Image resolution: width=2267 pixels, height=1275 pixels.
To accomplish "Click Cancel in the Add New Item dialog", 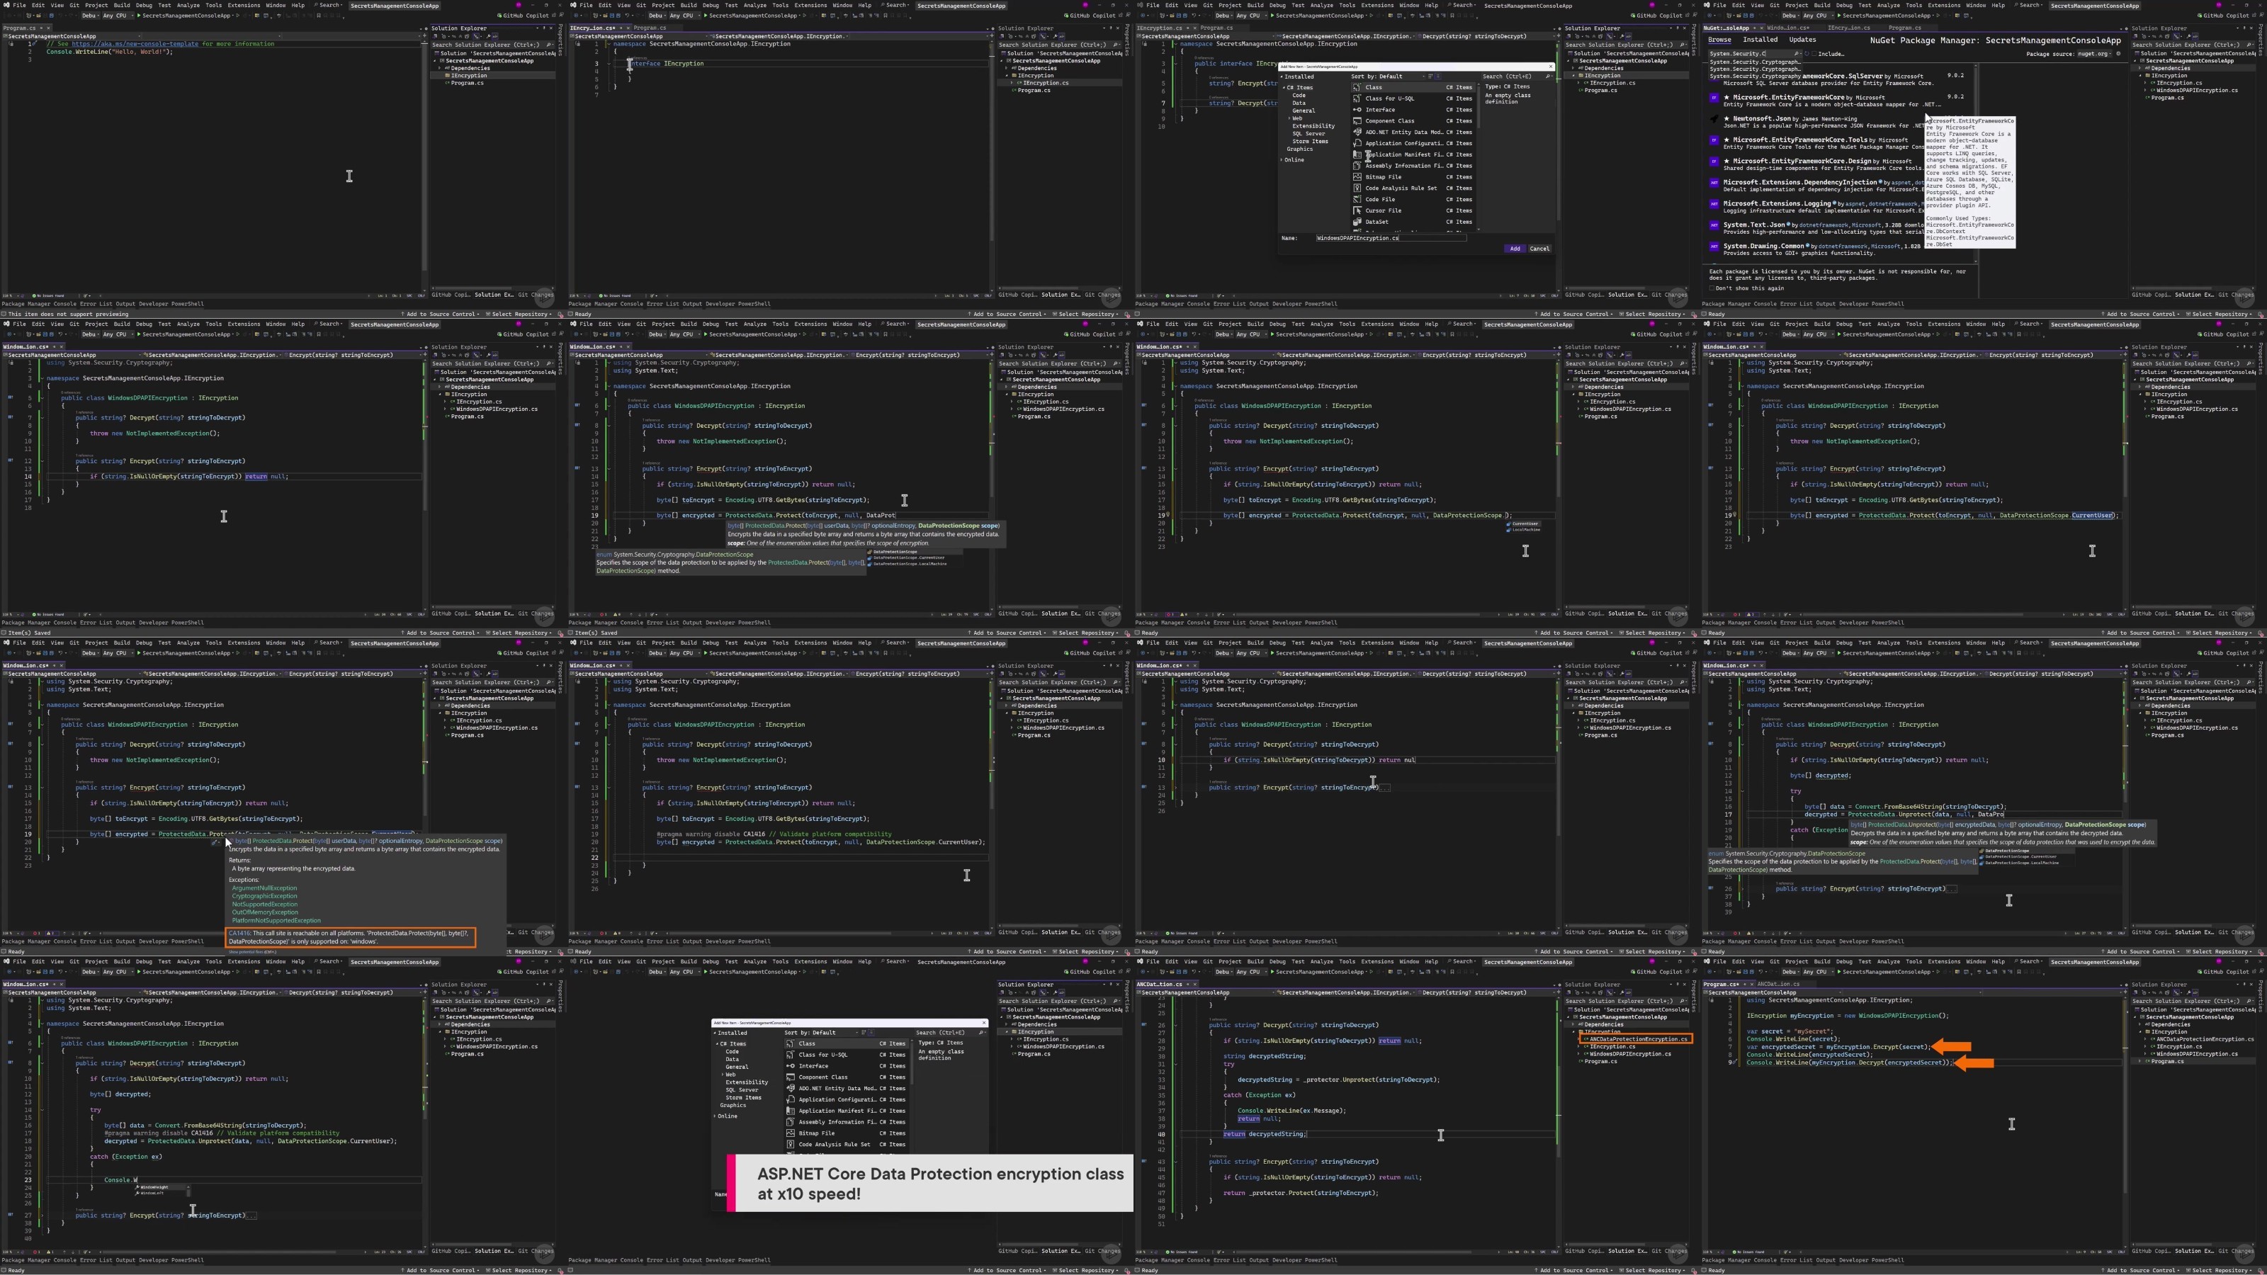I will click(x=1539, y=249).
